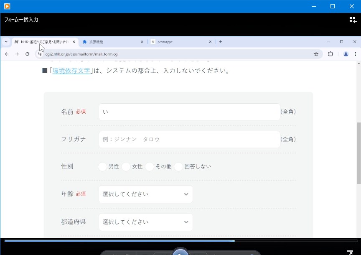Open a new browser tab
This screenshot has width=361, height=255.
[221, 42]
